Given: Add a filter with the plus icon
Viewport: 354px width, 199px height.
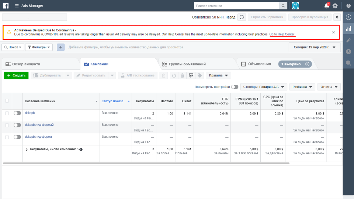Looking at the screenshot, I should click(x=60, y=47).
